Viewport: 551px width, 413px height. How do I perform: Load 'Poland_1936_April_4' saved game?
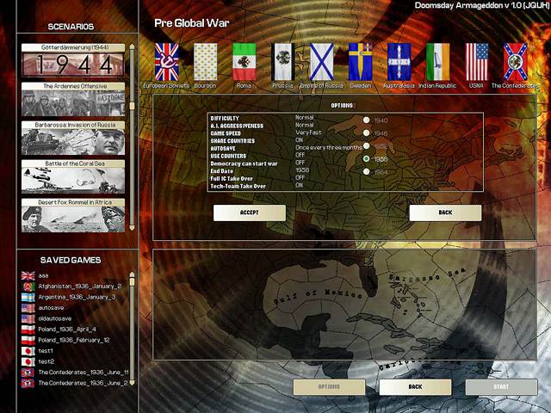(x=67, y=330)
